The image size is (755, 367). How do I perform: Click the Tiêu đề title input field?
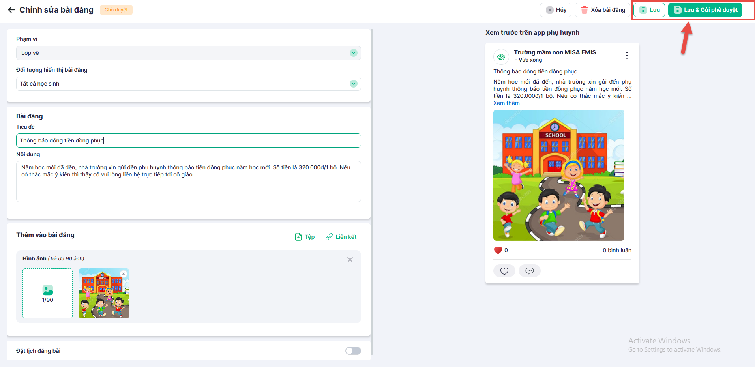[189, 140]
